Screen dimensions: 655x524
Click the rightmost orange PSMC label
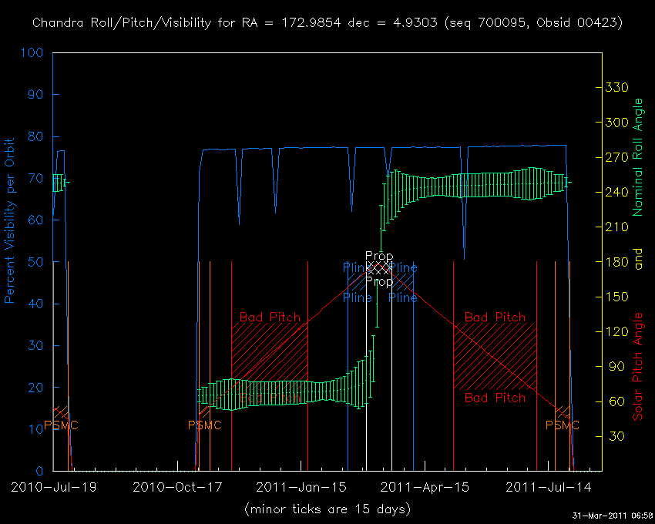(x=563, y=425)
